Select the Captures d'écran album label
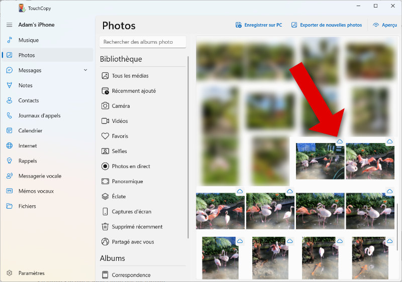Image resolution: width=402 pixels, height=282 pixels. click(x=132, y=212)
